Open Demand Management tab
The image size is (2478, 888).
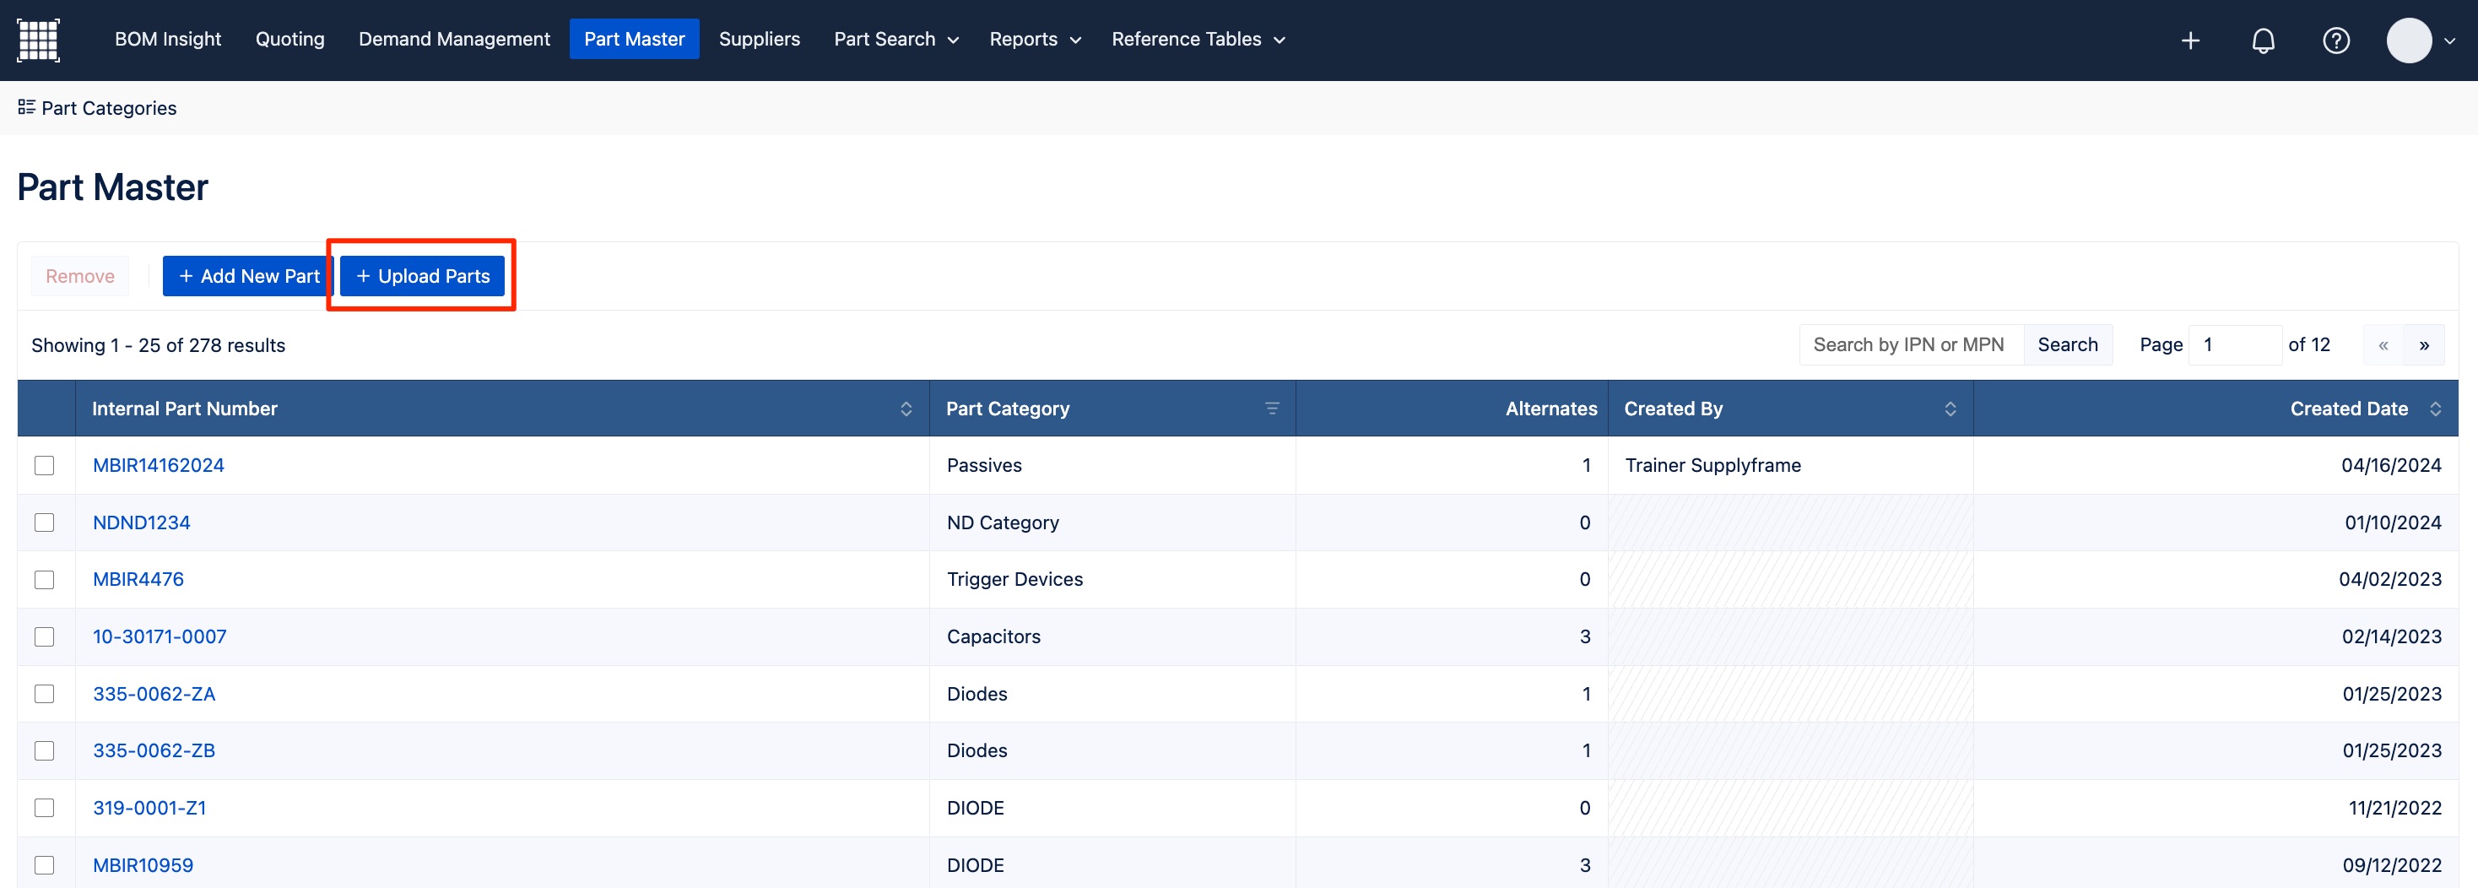(454, 40)
